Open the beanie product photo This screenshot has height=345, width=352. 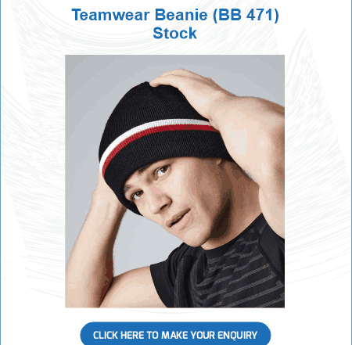click(x=174, y=181)
